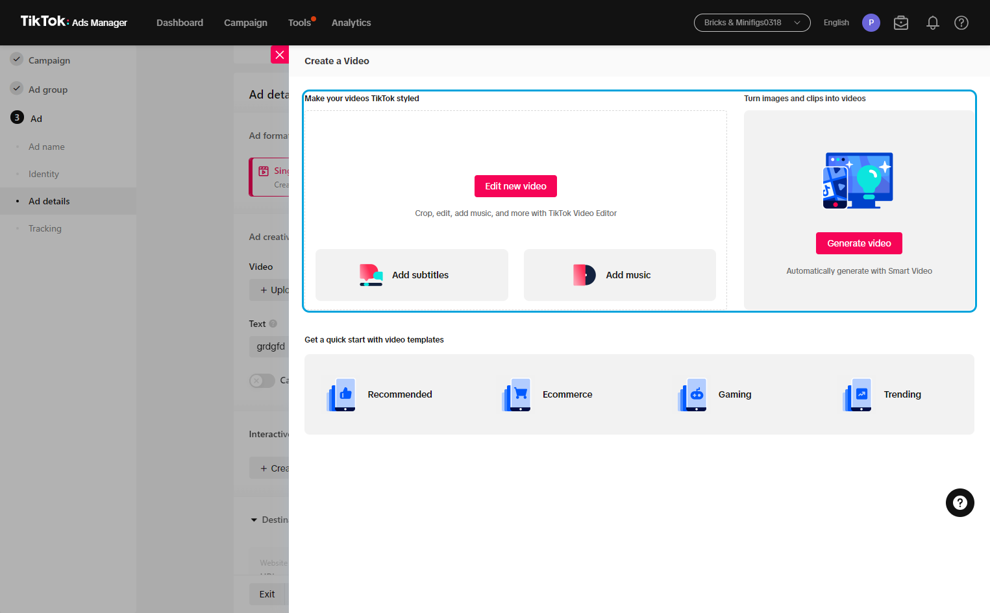Image resolution: width=990 pixels, height=613 pixels.
Task: Open the Analytics menu
Action: pos(351,23)
